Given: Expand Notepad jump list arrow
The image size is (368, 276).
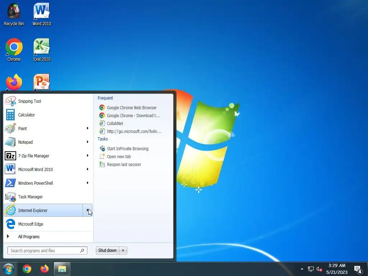Looking at the screenshot, I should (88, 142).
